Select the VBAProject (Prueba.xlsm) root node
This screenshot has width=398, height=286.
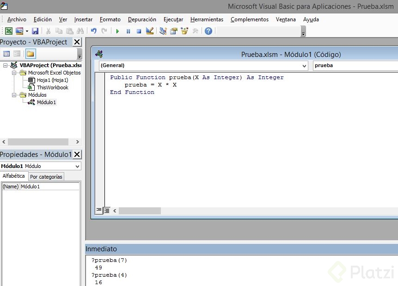[x=50, y=65]
